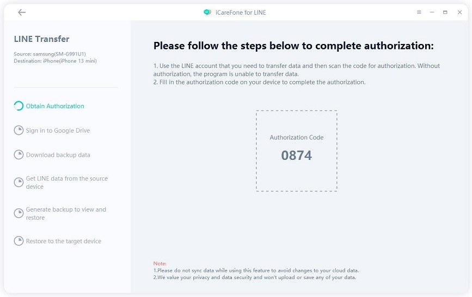This screenshot has height=297, width=472.
Task: Click the LINE Transfer heading
Action: click(x=41, y=39)
